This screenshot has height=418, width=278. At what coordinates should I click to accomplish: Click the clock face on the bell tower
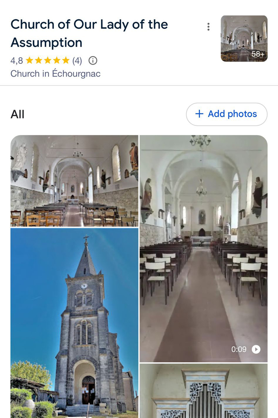(84, 286)
